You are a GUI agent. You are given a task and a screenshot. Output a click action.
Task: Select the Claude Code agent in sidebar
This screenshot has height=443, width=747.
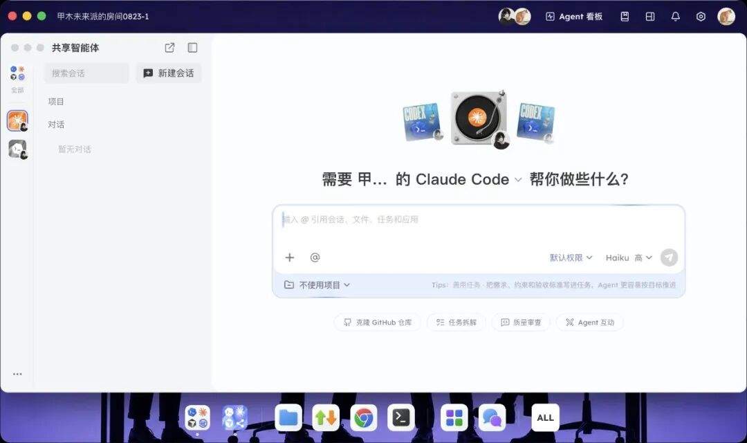tap(17, 120)
